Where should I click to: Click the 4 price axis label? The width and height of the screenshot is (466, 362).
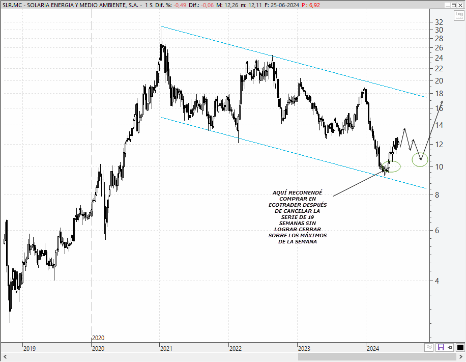coord(437,281)
